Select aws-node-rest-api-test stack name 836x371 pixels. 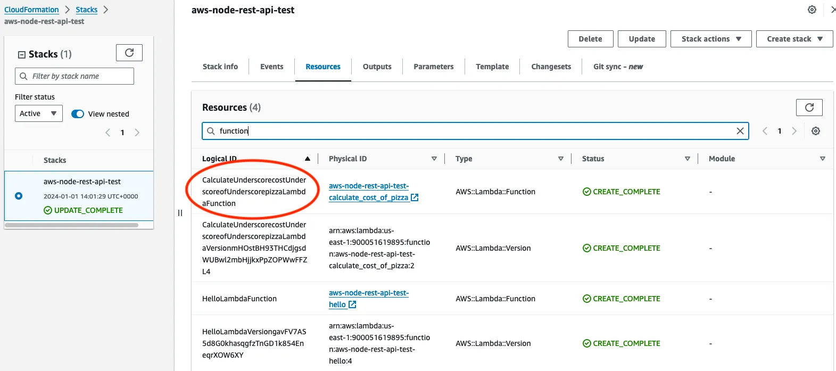82,182
